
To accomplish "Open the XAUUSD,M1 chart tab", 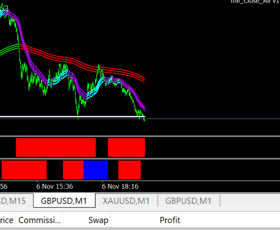I will click(126, 201).
